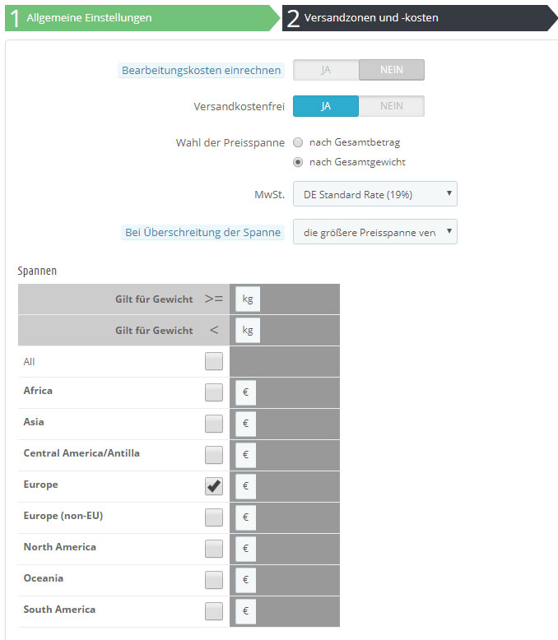Set Bearbeitungskosten einrechnen to NEIN

click(392, 70)
